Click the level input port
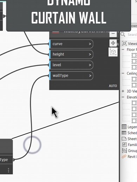The height and width of the screenshot is (182, 137). 71,65
